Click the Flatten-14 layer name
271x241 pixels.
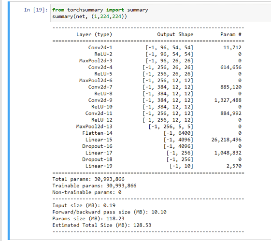coord(97,133)
